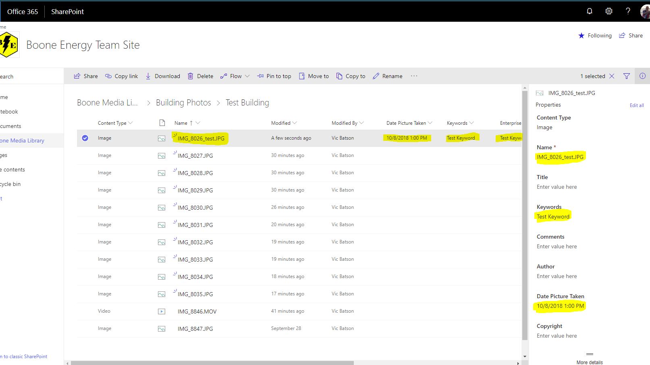Image resolution: width=650 pixels, height=365 pixels.
Task: Click the Author value field
Action: click(557, 276)
